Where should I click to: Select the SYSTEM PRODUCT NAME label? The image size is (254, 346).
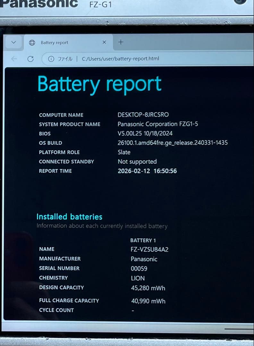[x=70, y=124]
